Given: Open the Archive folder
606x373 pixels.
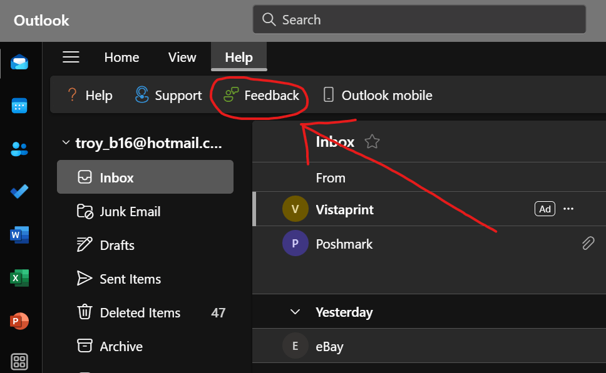Looking at the screenshot, I should 145,346.
